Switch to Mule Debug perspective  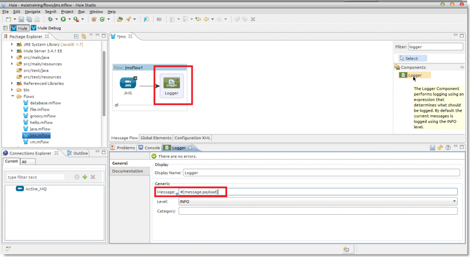pyautogui.click(x=46, y=28)
